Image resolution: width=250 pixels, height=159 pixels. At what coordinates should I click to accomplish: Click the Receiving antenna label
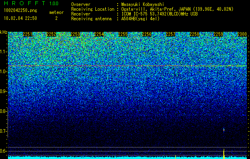pyautogui.click(x=91, y=19)
